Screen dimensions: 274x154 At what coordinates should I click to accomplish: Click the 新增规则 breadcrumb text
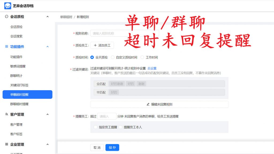[83, 17]
